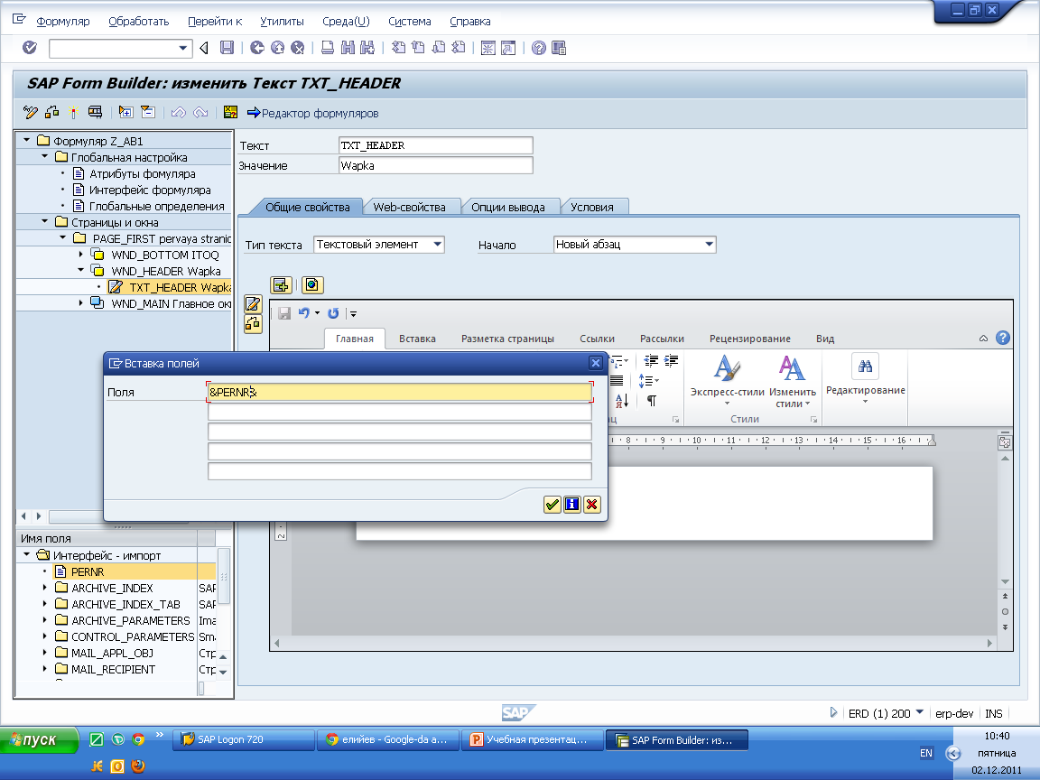Click the EN language indicator in system tray
Image resolution: width=1040 pixels, height=780 pixels.
(926, 753)
